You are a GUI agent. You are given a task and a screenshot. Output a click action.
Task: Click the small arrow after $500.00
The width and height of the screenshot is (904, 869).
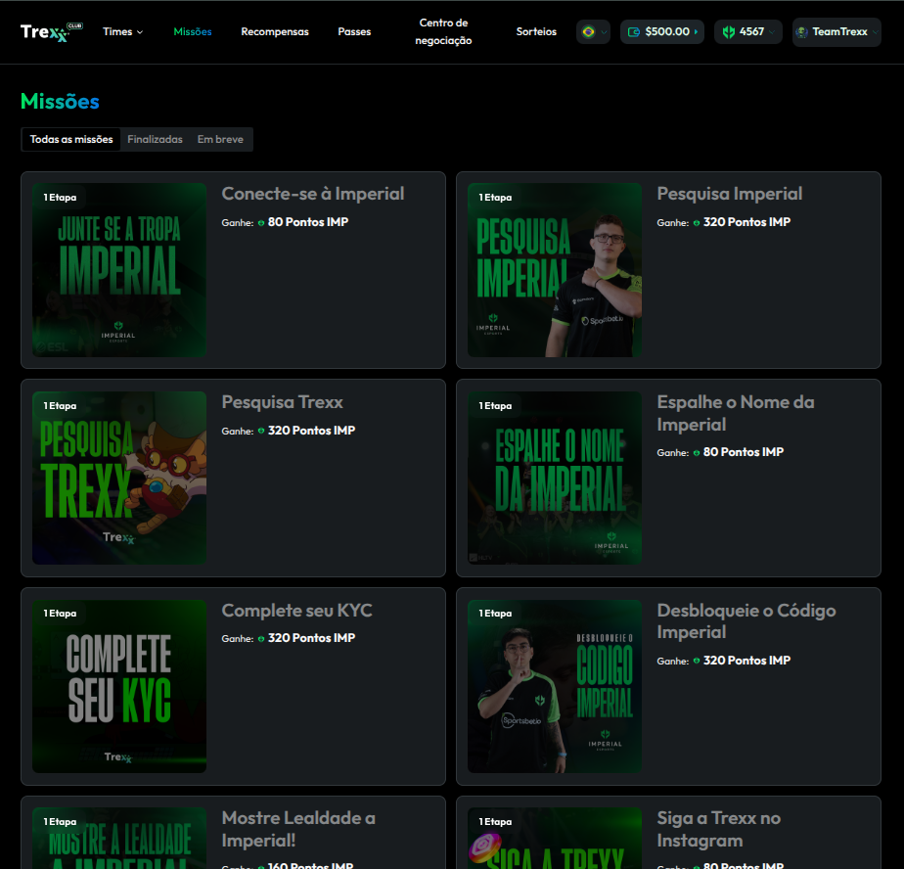[696, 31]
